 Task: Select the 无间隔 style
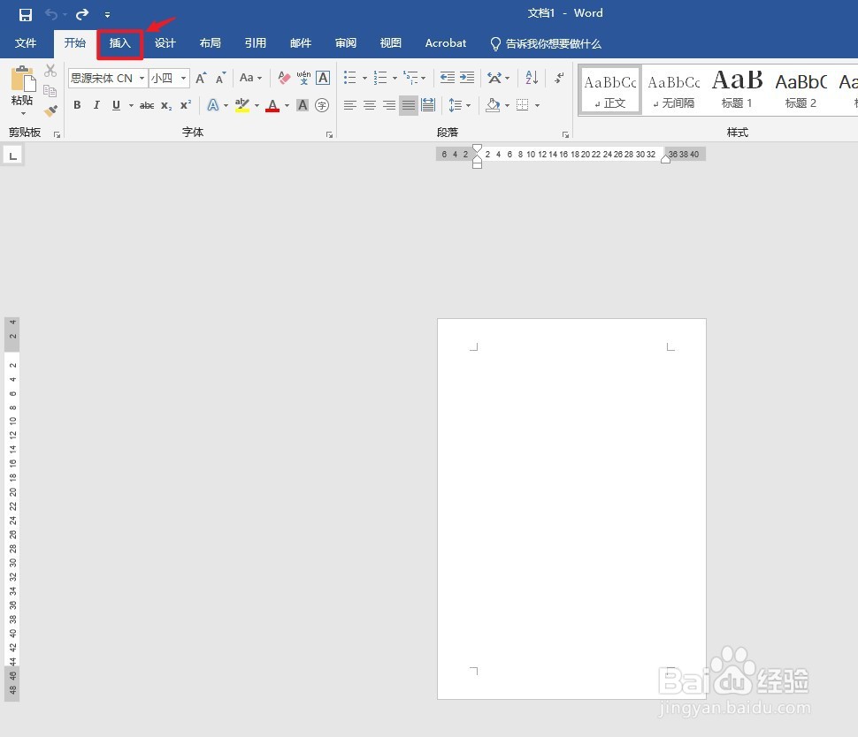[674, 90]
